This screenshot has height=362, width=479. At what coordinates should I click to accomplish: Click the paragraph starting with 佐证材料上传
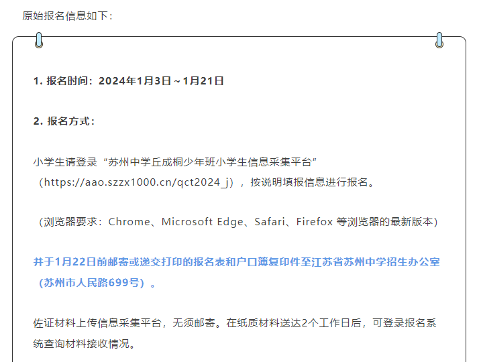pyautogui.click(x=235, y=333)
